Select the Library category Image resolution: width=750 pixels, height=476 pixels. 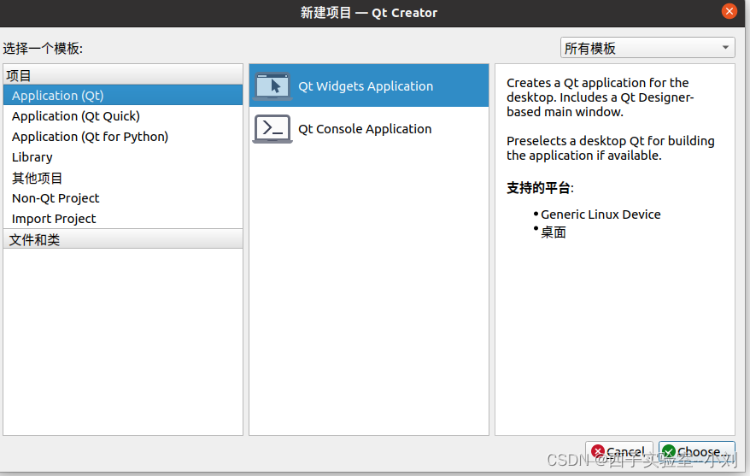click(x=123, y=157)
